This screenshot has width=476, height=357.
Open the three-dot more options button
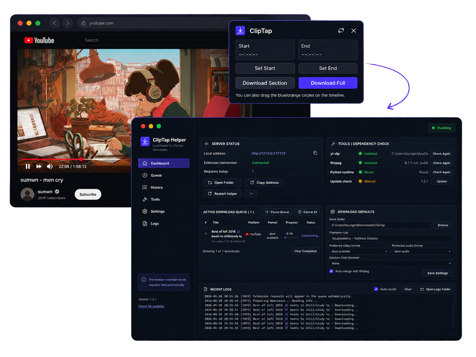tap(251, 194)
